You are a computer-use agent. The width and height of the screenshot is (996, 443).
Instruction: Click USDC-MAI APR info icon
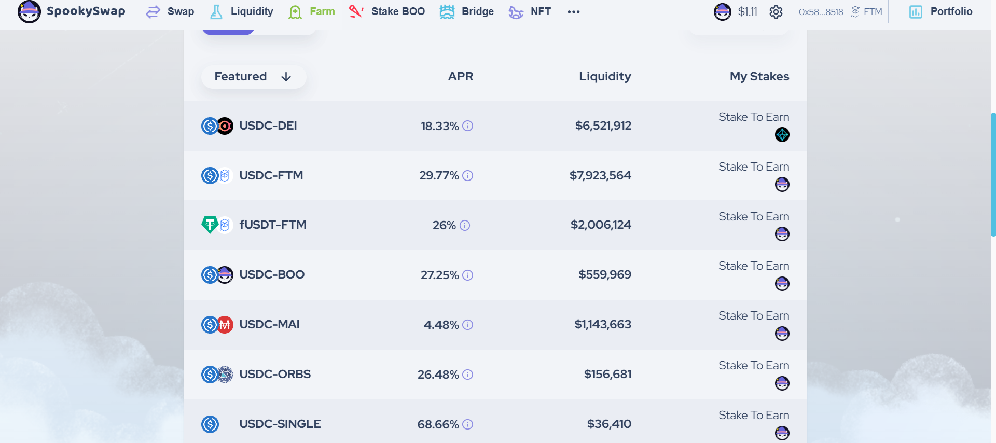[468, 325]
